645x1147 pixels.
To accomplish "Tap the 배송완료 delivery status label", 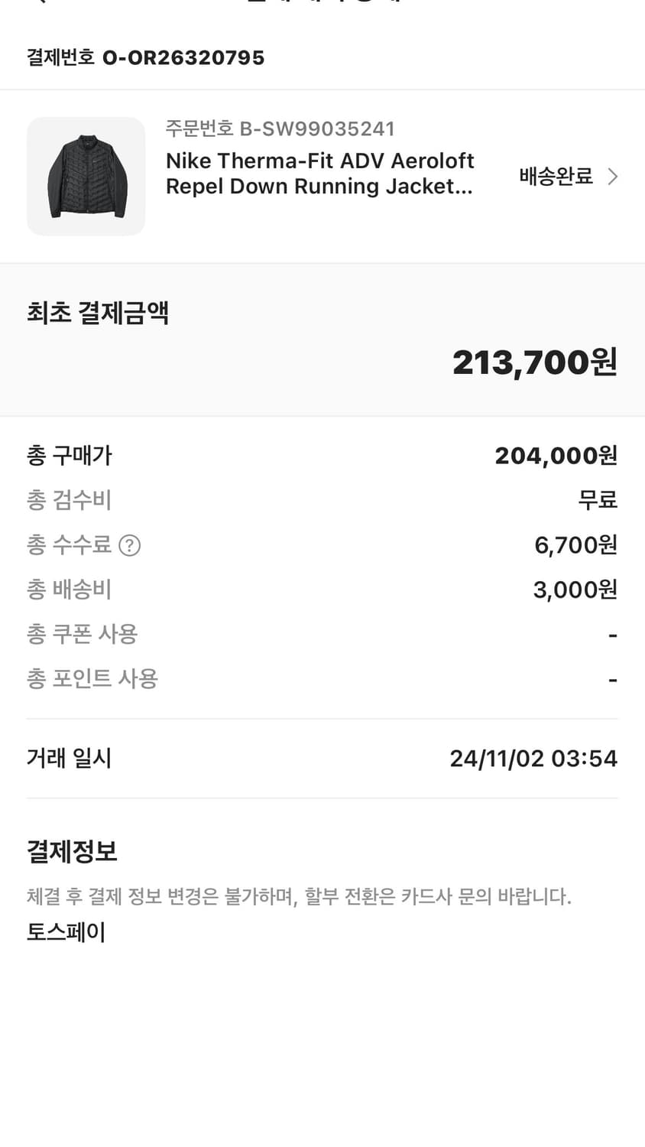I will click(556, 177).
